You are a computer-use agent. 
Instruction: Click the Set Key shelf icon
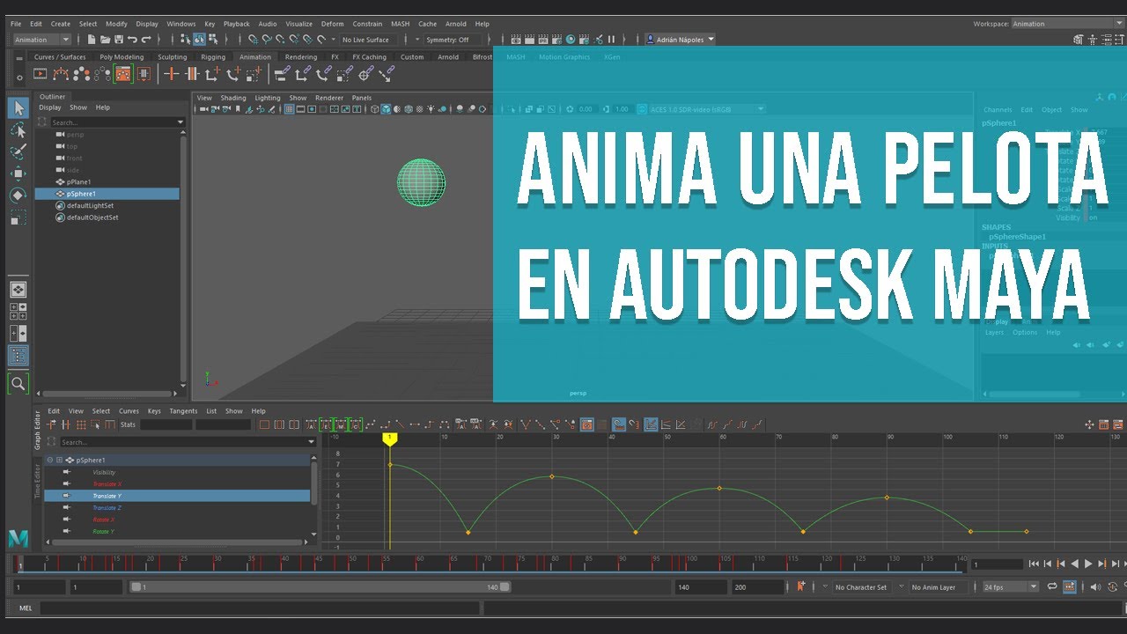pyautogui.click(x=172, y=74)
